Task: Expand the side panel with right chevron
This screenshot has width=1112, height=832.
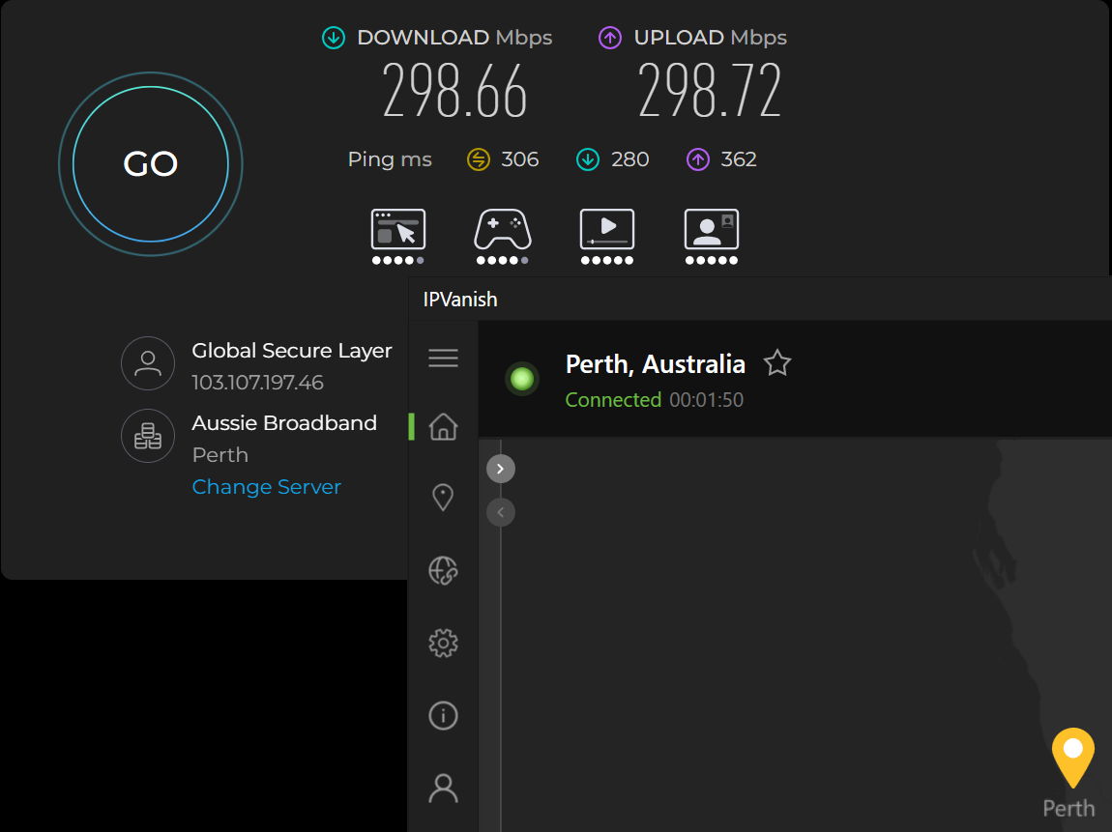Action: tap(501, 469)
